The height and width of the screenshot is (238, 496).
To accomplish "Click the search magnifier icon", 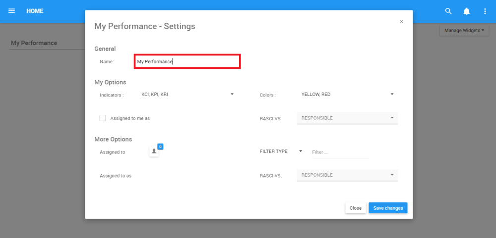I will tap(448, 11).
